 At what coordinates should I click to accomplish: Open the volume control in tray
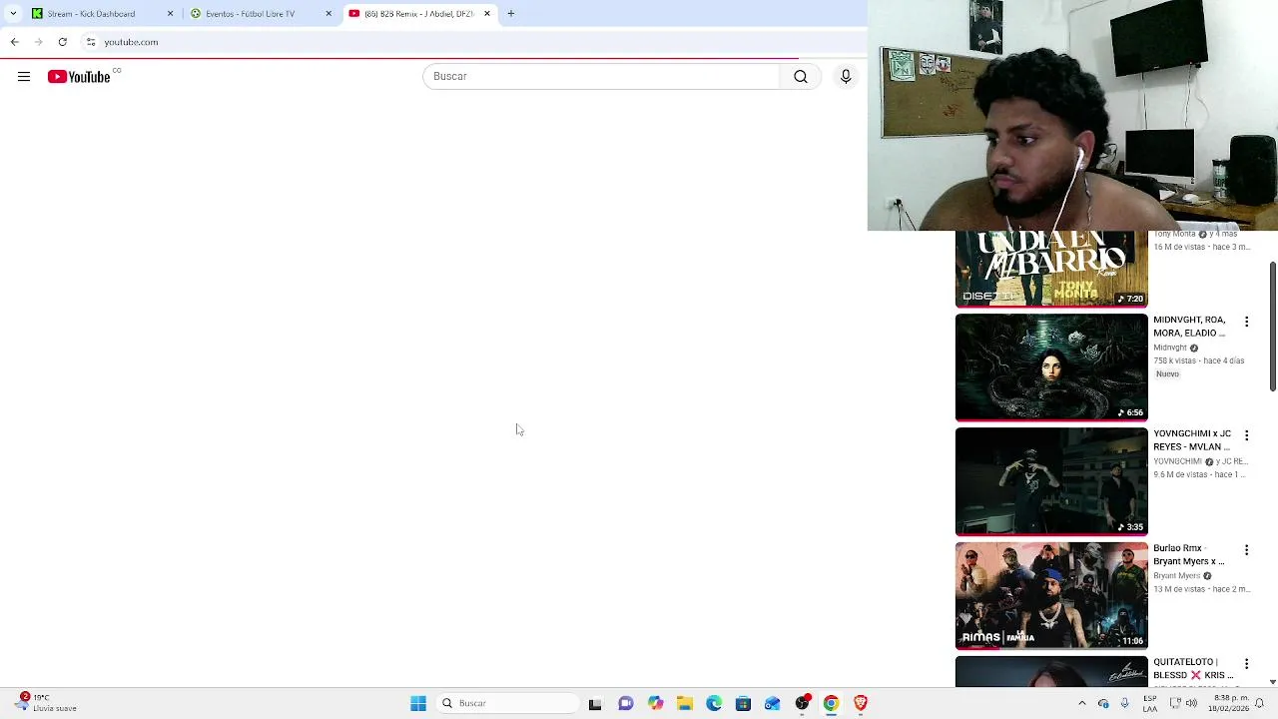coord(1190,704)
